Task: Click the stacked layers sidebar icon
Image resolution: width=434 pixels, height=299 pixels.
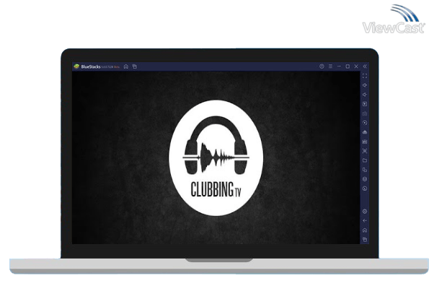Action: [x=365, y=179]
